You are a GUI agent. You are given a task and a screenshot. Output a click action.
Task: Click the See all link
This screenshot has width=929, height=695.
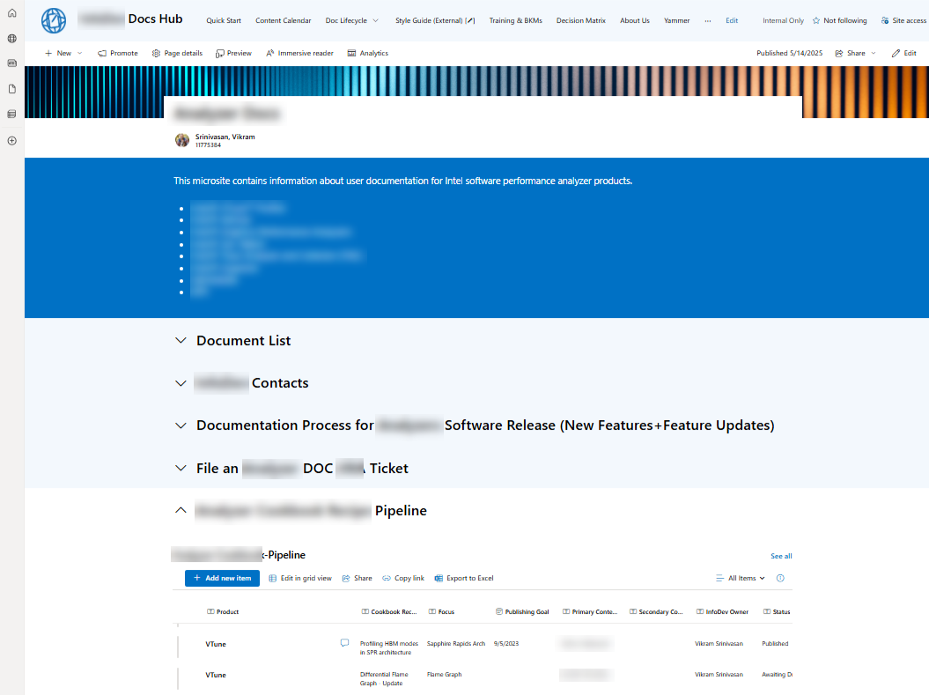pyautogui.click(x=781, y=557)
